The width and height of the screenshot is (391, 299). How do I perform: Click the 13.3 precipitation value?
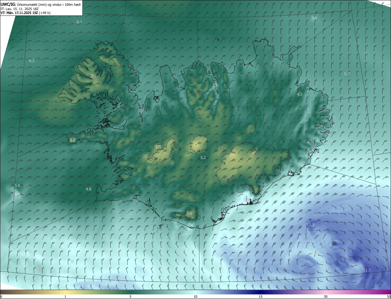pyautogui.click(x=310, y=225)
